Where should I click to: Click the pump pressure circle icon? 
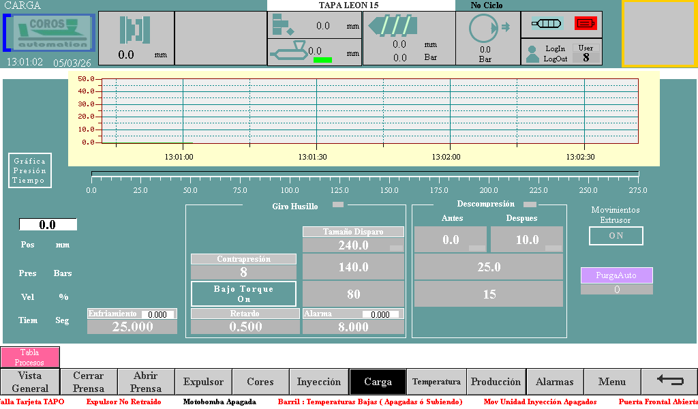(x=485, y=28)
